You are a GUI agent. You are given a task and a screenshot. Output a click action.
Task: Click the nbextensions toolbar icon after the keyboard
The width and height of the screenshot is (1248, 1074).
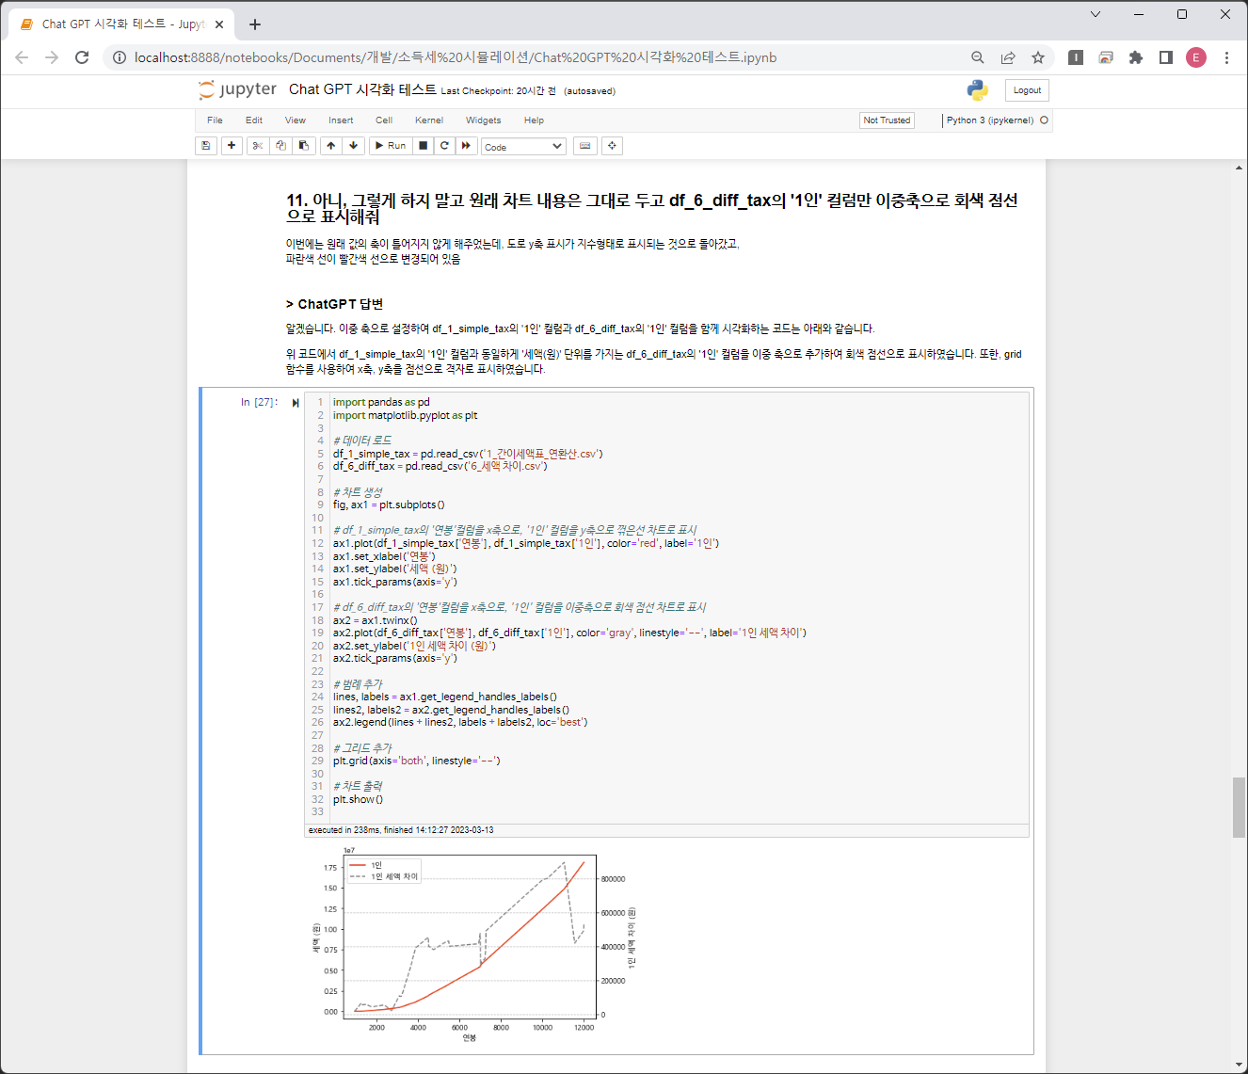pyautogui.click(x=612, y=146)
